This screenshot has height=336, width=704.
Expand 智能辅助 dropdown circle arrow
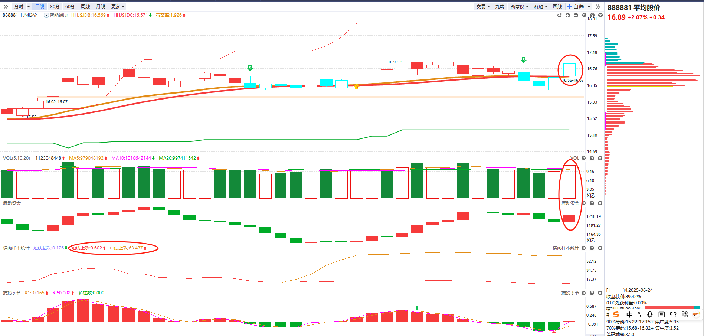tap(46, 15)
